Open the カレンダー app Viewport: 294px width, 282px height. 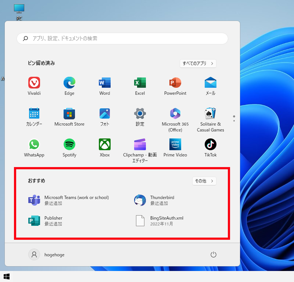coord(34,117)
